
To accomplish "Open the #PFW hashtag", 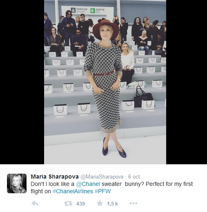I will pyautogui.click(x=102, y=191).
